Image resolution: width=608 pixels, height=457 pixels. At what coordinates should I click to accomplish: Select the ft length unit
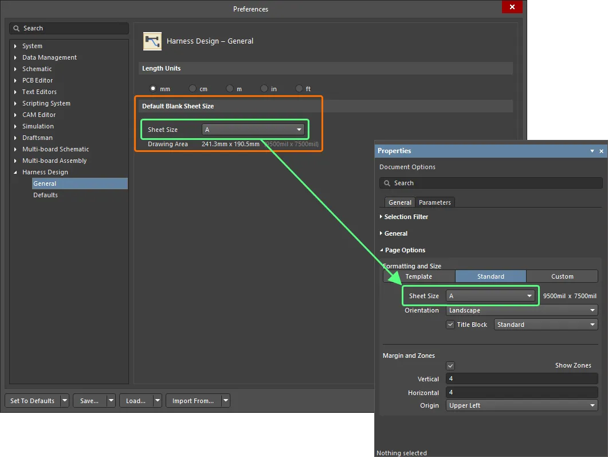click(x=299, y=88)
